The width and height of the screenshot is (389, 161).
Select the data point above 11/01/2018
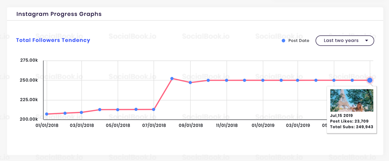coord(226,80)
